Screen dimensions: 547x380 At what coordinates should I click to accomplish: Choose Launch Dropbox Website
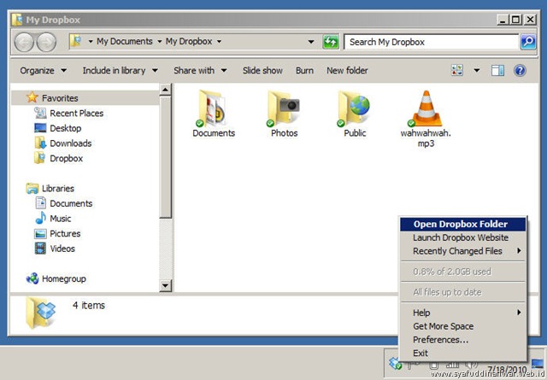pos(462,237)
